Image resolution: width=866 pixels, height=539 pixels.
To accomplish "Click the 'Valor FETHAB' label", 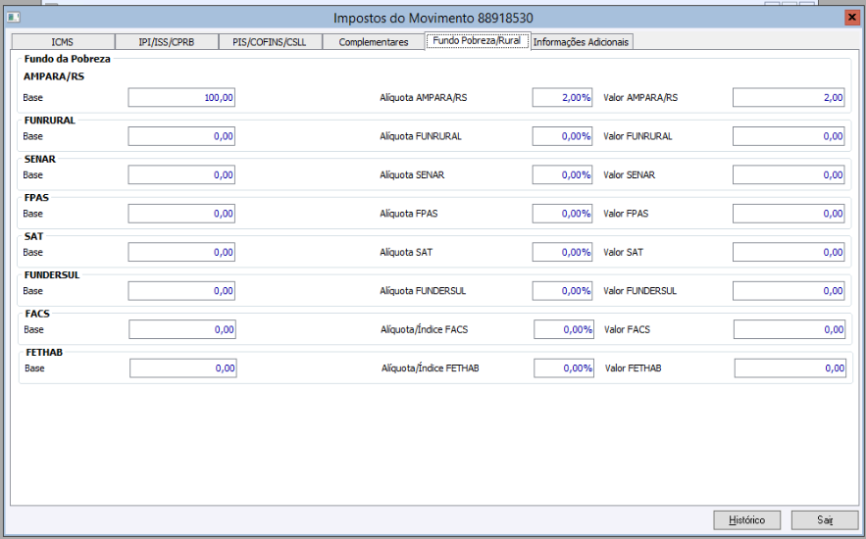I will tap(633, 367).
